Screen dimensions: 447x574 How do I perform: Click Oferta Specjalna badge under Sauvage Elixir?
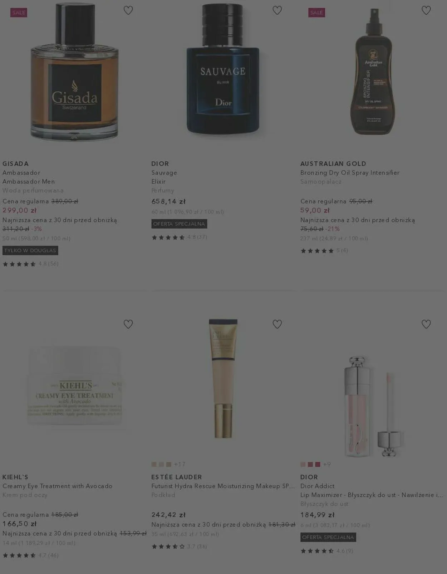click(179, 224)
